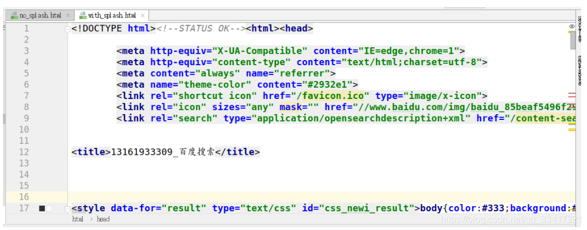Collapse the fold marker at line 1

(68, 29)
